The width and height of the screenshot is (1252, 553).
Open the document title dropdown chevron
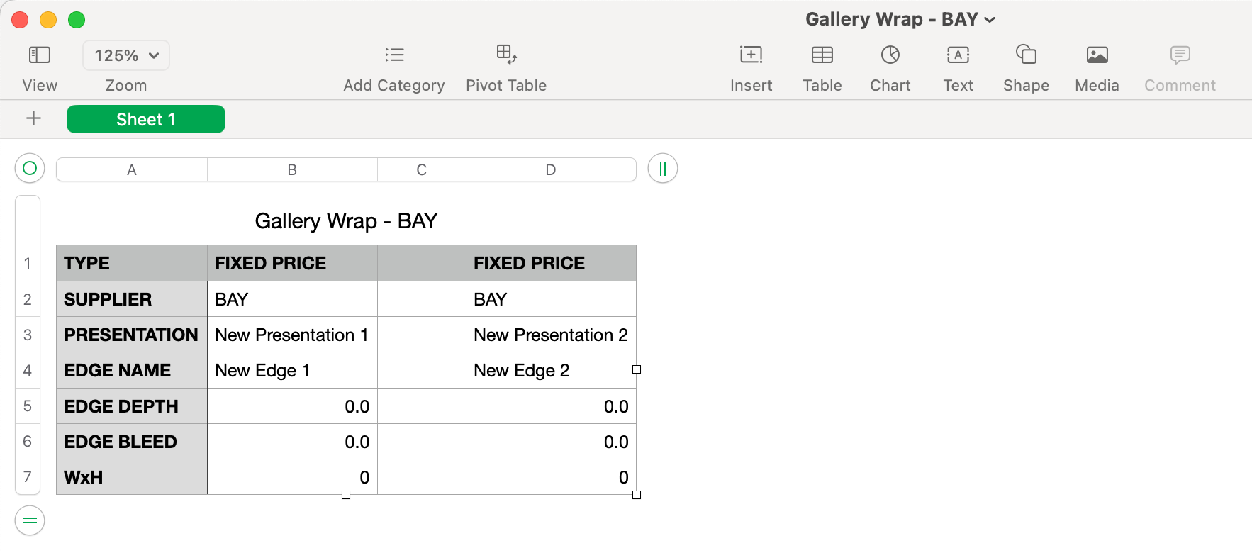click(x=990, y=20)
